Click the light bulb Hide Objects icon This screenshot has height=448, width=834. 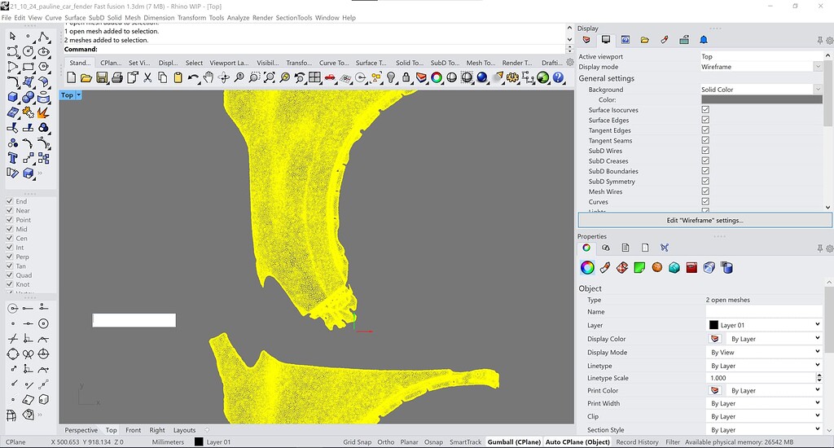391,77
